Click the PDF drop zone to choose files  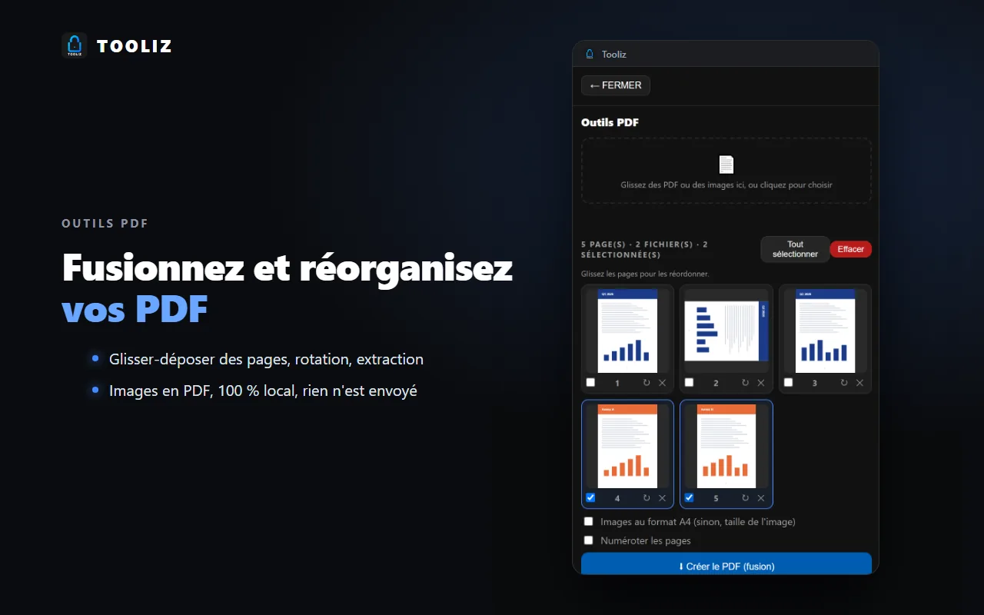click(726, 171)
